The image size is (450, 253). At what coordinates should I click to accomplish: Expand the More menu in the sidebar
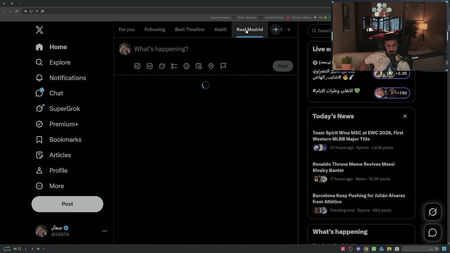[x=50, y=186]
